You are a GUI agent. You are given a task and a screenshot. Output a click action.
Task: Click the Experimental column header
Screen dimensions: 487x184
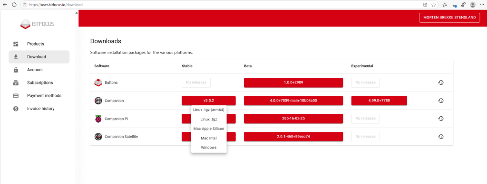point(362,66)
